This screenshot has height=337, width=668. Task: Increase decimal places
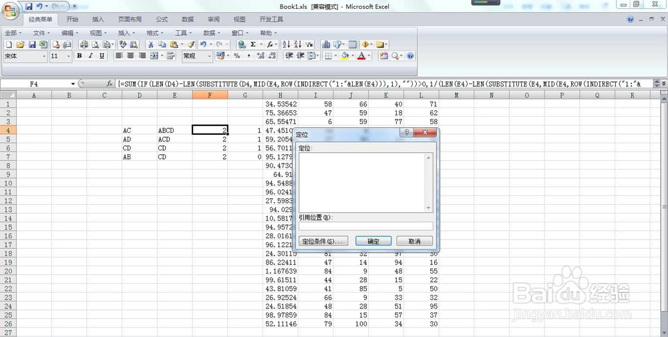261,56
